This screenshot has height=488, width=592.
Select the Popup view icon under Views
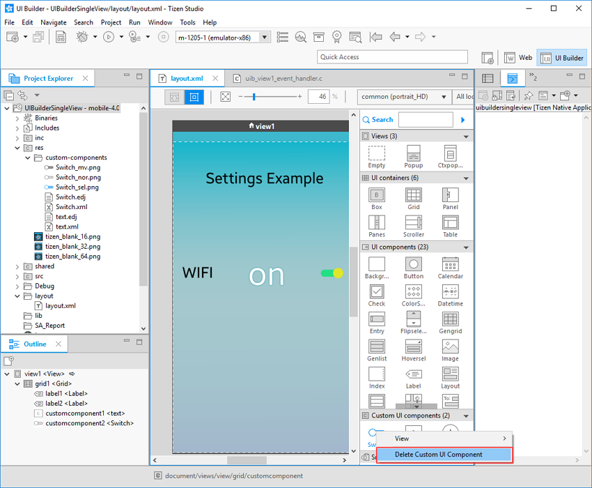(x=413, y=152)
